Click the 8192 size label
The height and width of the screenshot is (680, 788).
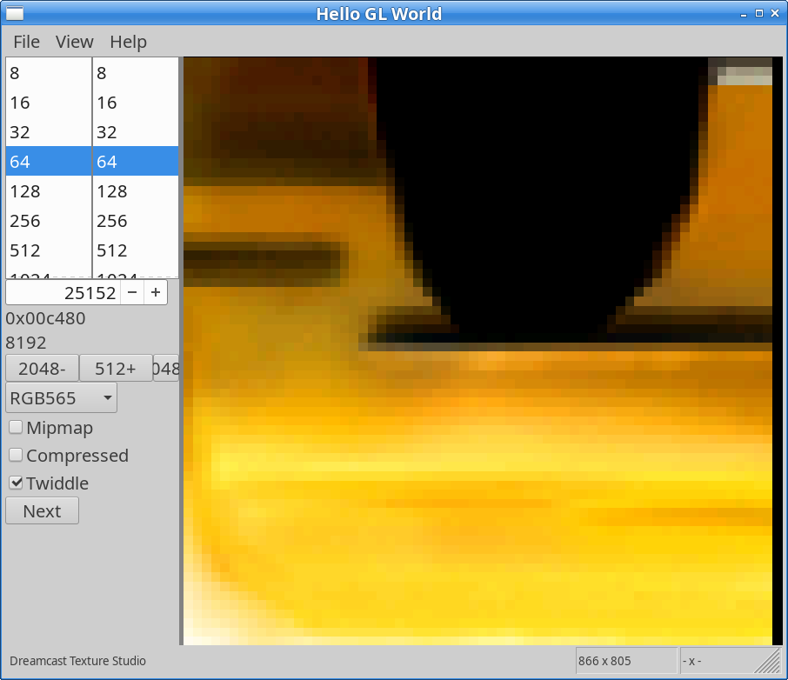(25, 343)
